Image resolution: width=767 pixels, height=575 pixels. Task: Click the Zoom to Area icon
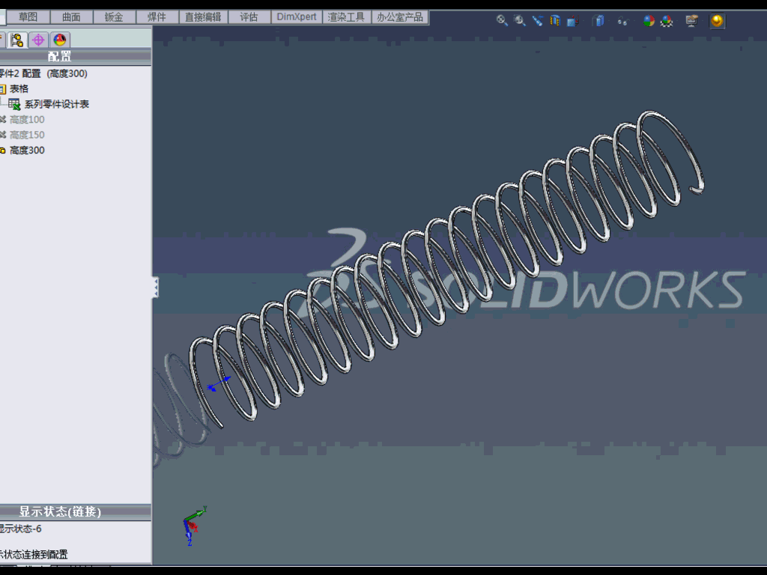(x=520, y=20)
